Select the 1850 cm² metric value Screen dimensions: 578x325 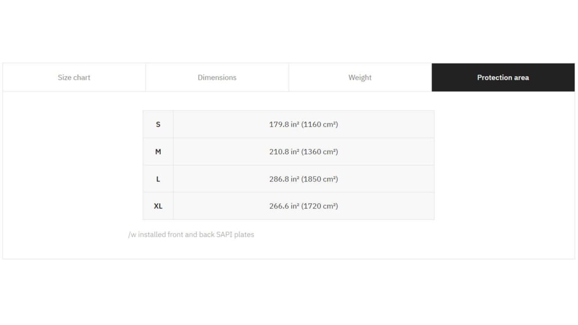[x=320, y=179]
